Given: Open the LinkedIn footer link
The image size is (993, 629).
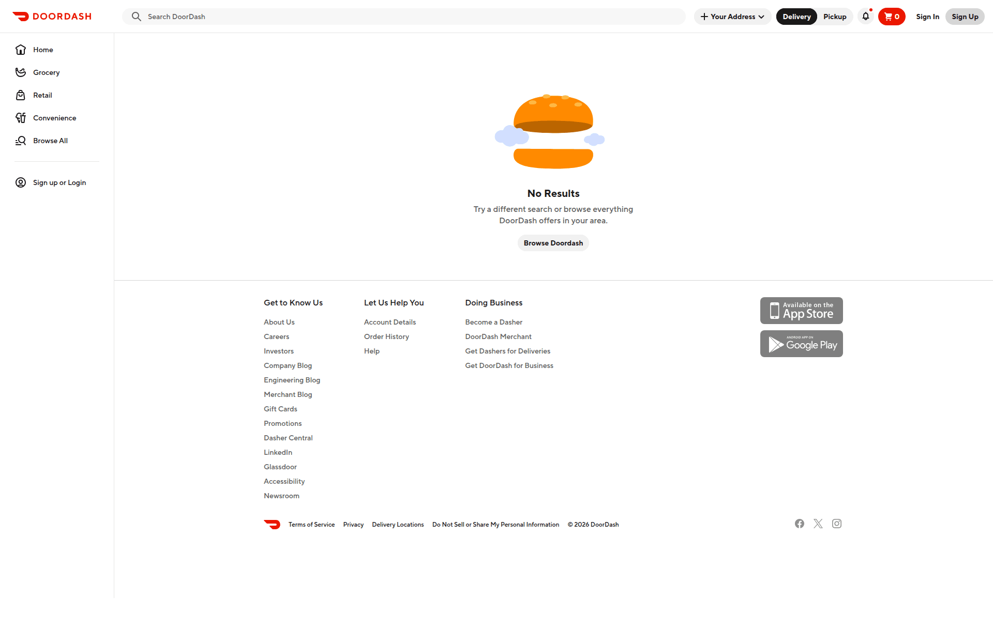Looking at the screenshot, I should (x=278, y=452).
